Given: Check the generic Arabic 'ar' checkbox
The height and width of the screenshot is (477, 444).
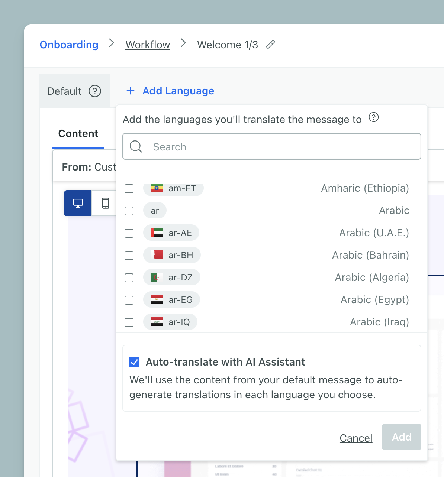Looking at the screenshot, I should click(129, 211).
